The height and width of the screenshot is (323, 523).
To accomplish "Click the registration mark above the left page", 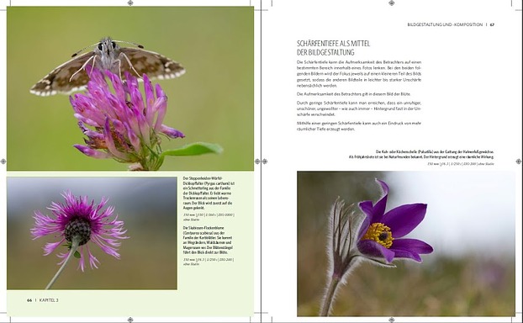I will click(x=130, y=3).
